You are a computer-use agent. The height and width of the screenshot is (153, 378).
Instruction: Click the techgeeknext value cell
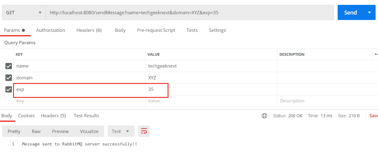[211, 66]
